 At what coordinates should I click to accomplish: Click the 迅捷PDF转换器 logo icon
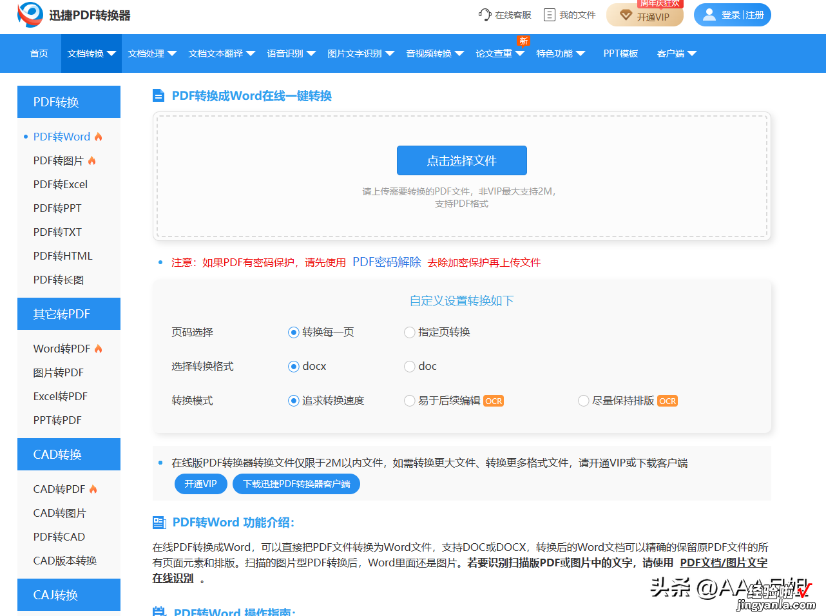coord(30,15)
